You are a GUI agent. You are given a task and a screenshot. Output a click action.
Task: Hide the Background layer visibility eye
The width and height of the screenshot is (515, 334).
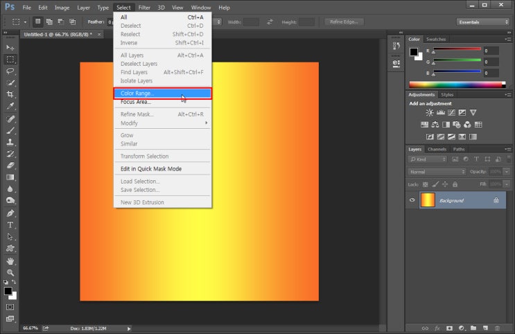coord(412,200)
